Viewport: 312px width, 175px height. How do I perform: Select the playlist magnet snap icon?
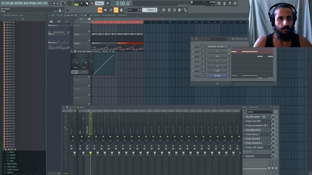point(53,15)
